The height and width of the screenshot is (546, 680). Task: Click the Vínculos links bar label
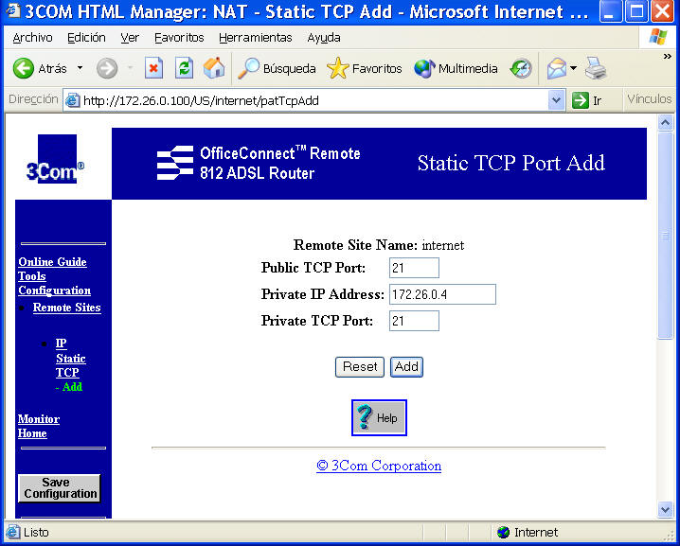tap(649, 99)
